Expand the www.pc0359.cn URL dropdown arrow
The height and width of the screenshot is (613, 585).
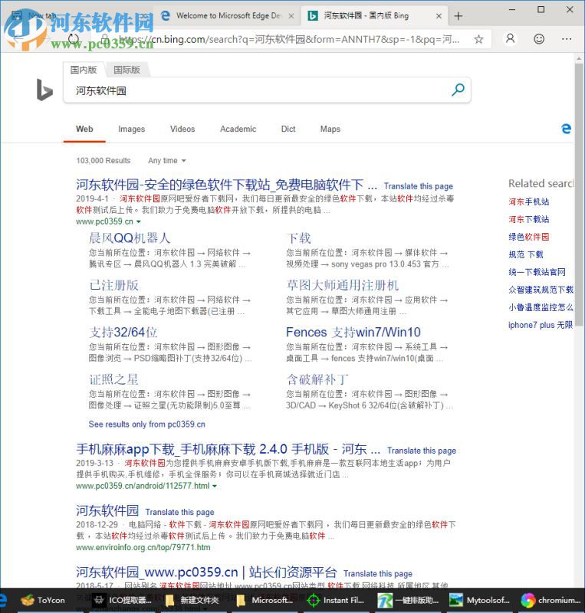pos(138,221)
